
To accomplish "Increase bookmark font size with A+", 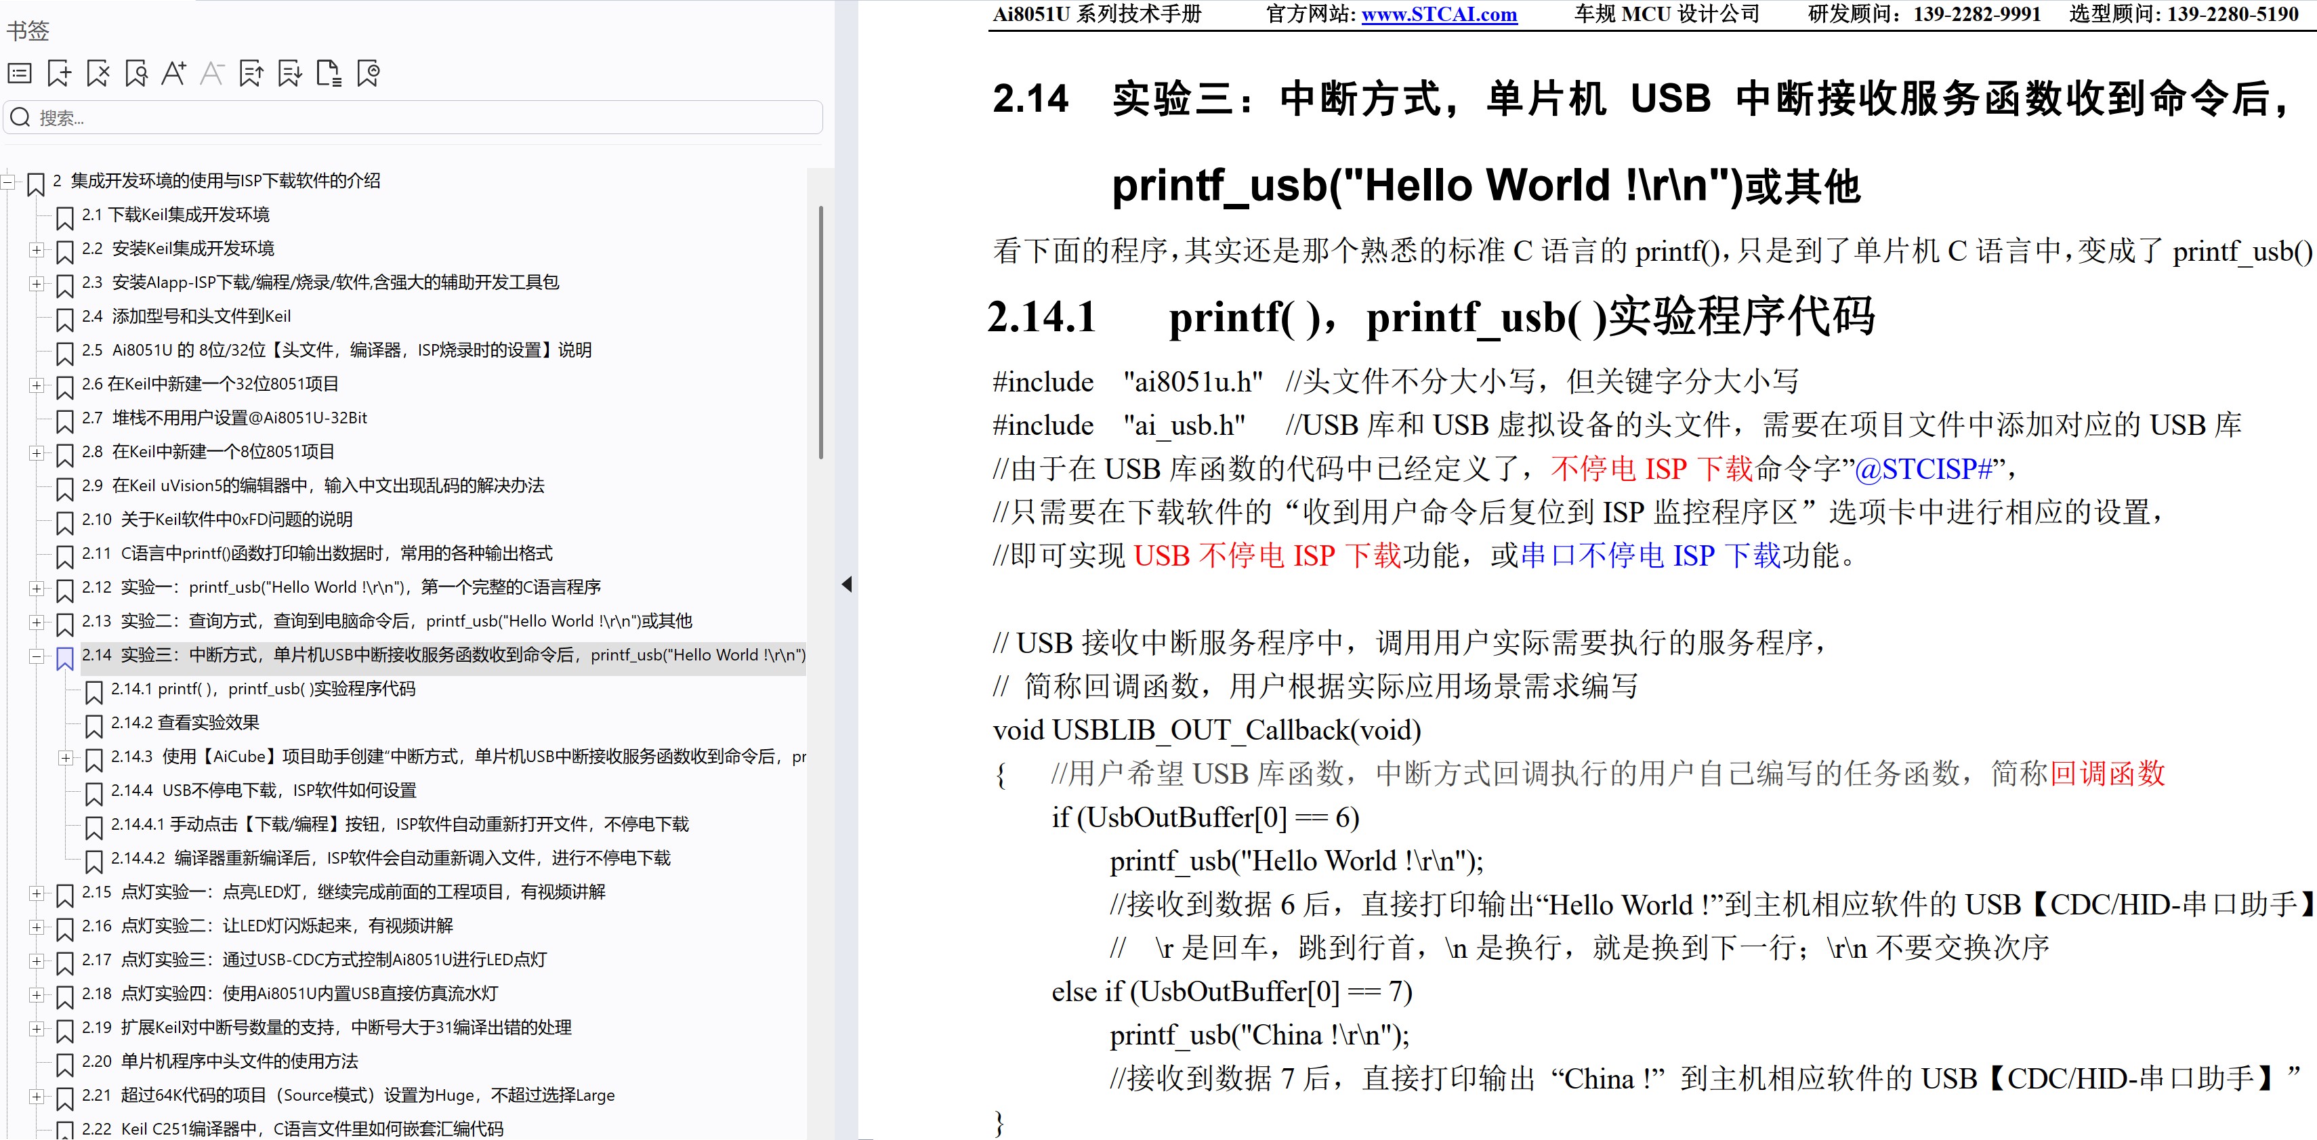I will [173, 74].
